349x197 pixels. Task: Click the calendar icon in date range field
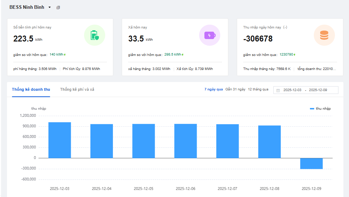[x=278, y=90]
